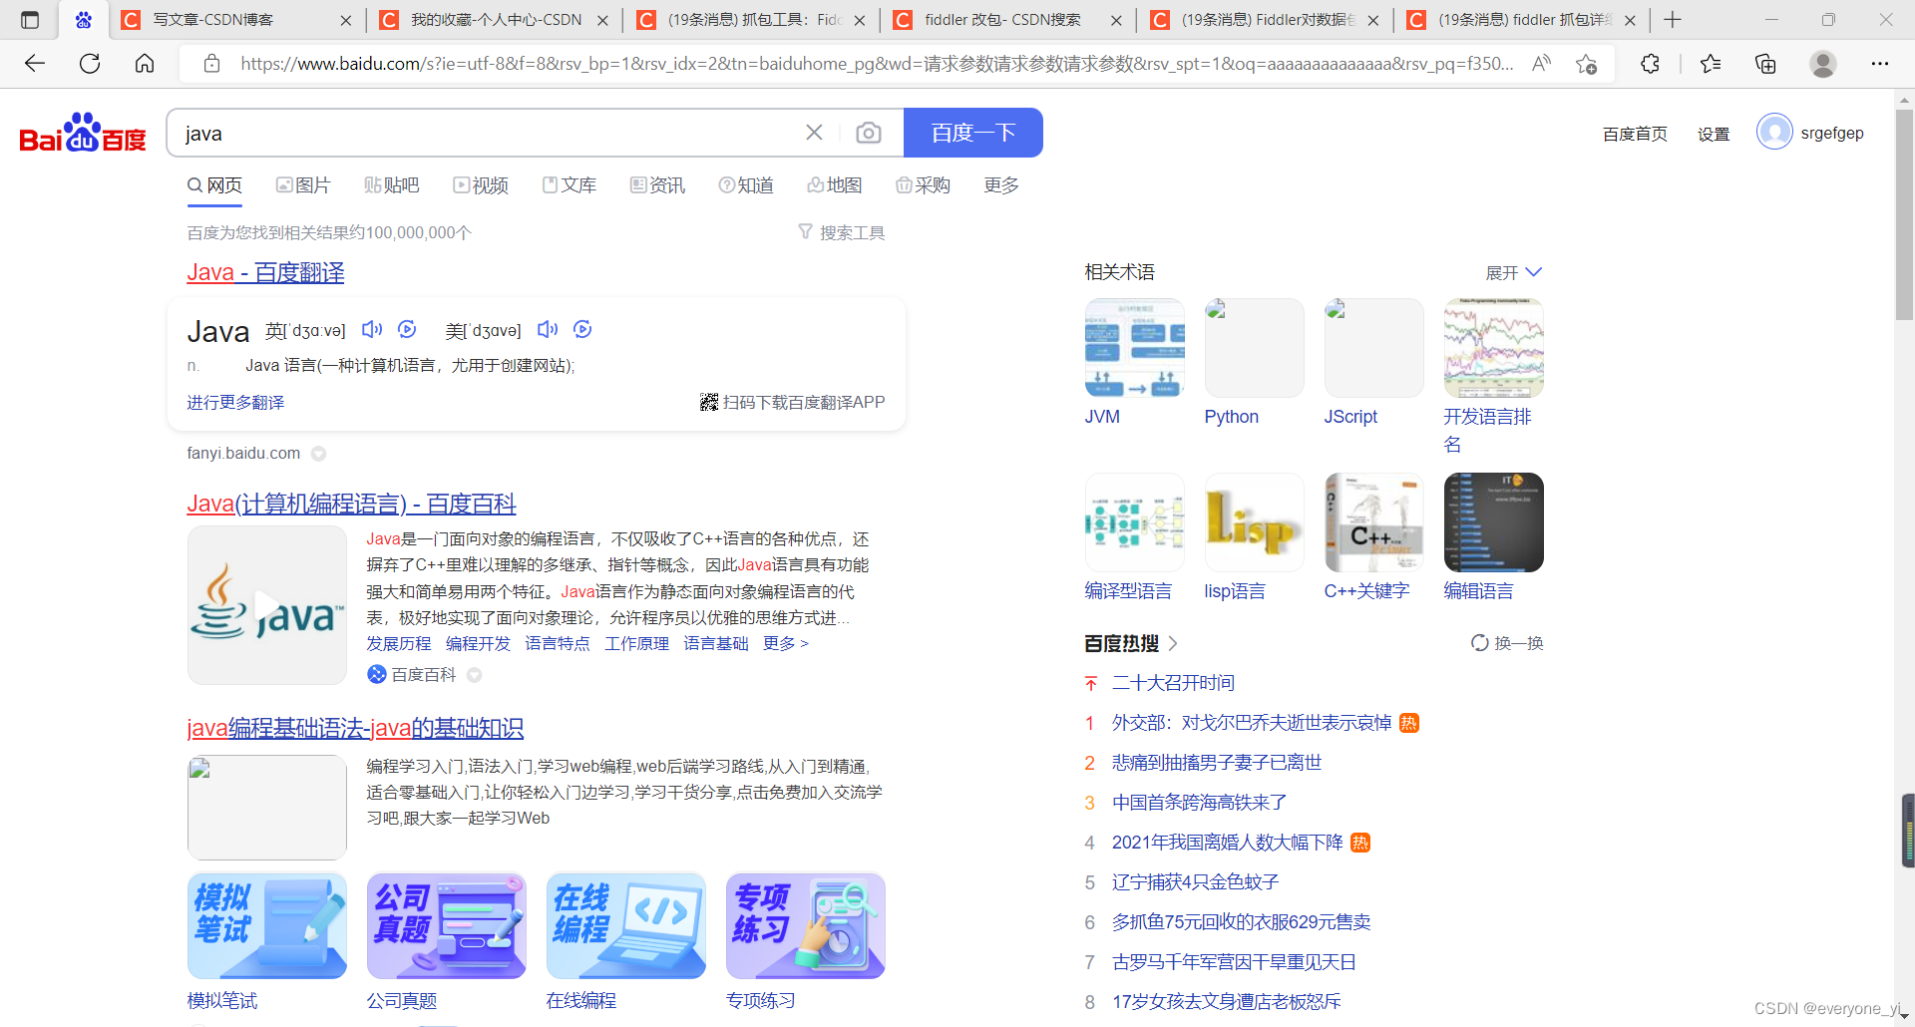Click 进行更多翻译 link
The image size is (1915, 1027).
click(235, 403)
